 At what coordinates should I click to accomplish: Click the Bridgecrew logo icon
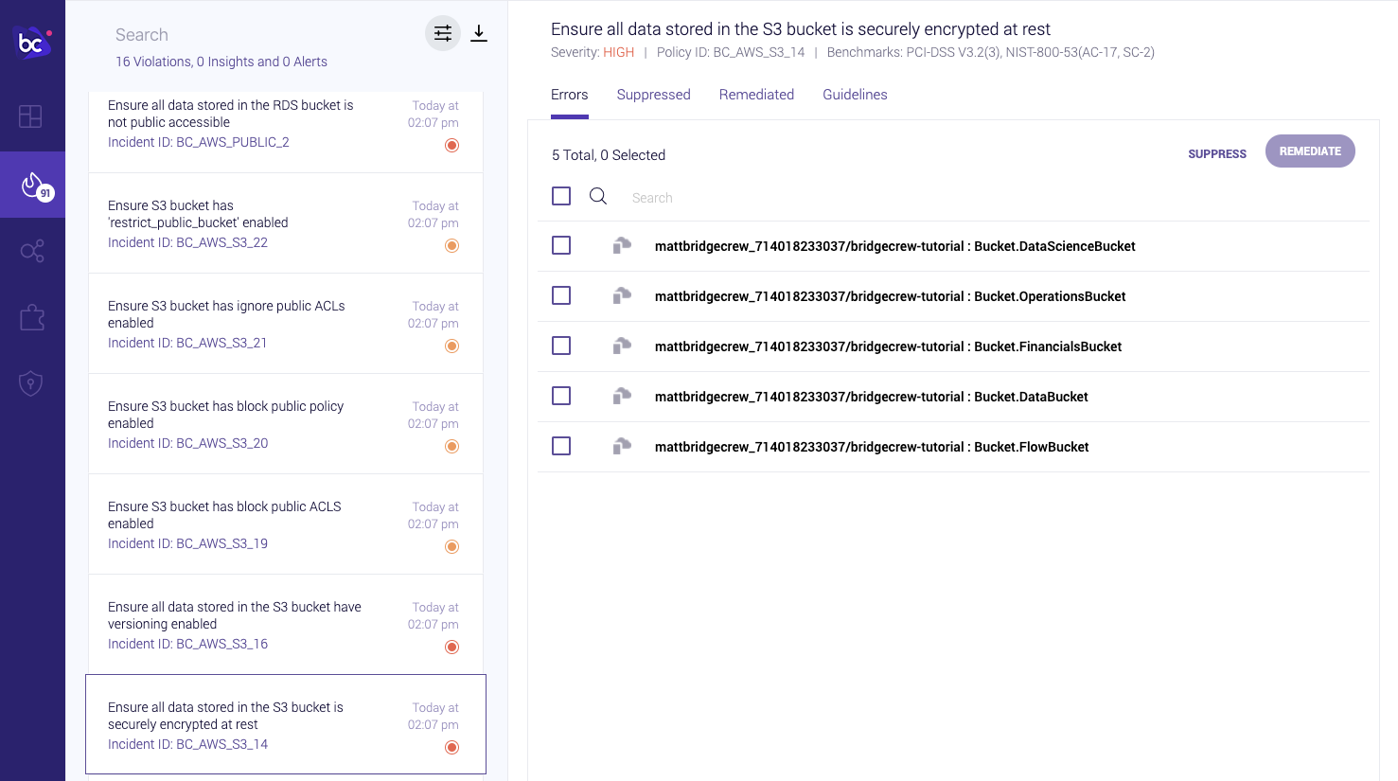33,43
